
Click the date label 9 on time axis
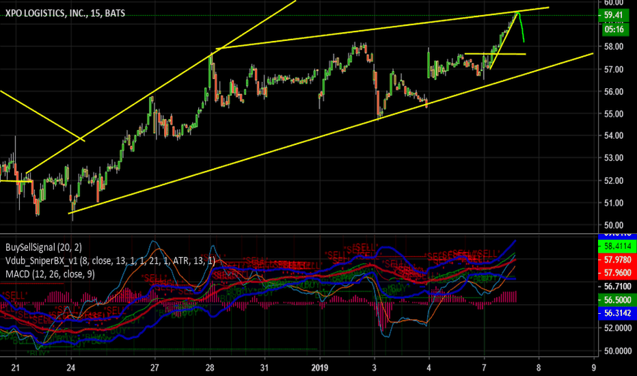pyautogui.click(x=593, y=368)
